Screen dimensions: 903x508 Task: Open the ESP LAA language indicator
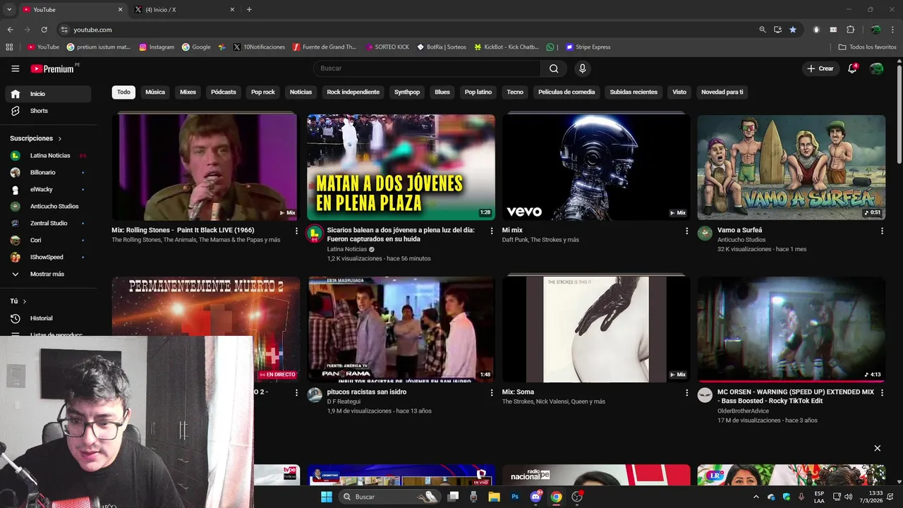[819, 497]
